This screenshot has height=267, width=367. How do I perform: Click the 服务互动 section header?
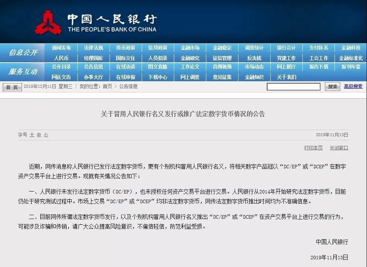point(23,71)
